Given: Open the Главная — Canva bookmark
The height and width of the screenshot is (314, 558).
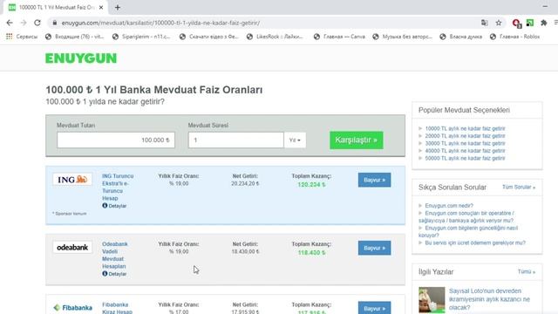Looking at the screenshot, I should click(x=339, y=37).
